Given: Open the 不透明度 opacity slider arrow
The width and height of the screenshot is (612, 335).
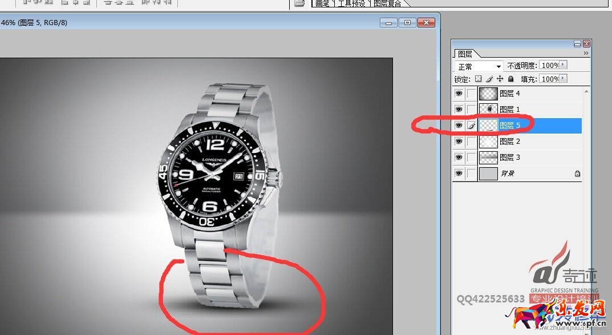Looking at the screenshot, I should (564, 66).
